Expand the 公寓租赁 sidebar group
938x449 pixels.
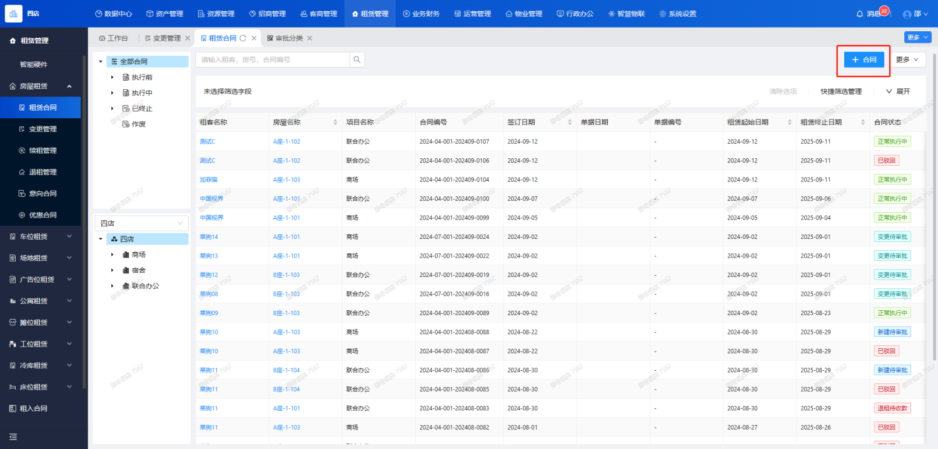(x=69, y=301)
